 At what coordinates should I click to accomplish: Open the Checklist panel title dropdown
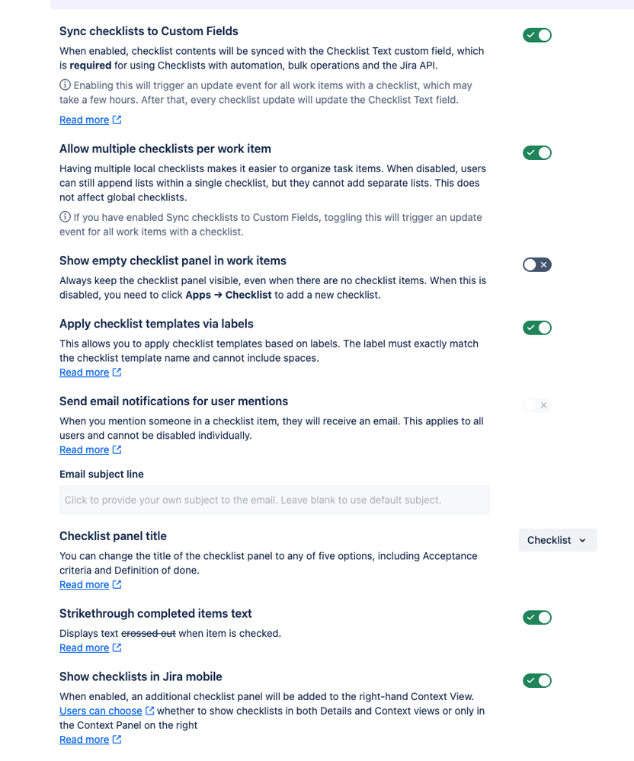[x=557, y=540]
